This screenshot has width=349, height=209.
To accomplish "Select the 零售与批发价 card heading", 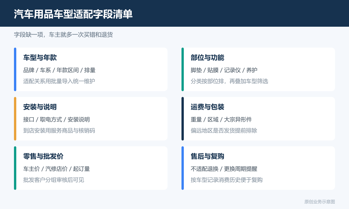I will pos(43,156).
